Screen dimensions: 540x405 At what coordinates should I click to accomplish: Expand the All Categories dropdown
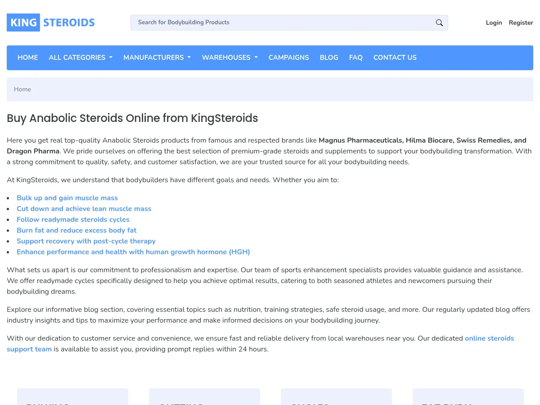(x=81, y=58)
